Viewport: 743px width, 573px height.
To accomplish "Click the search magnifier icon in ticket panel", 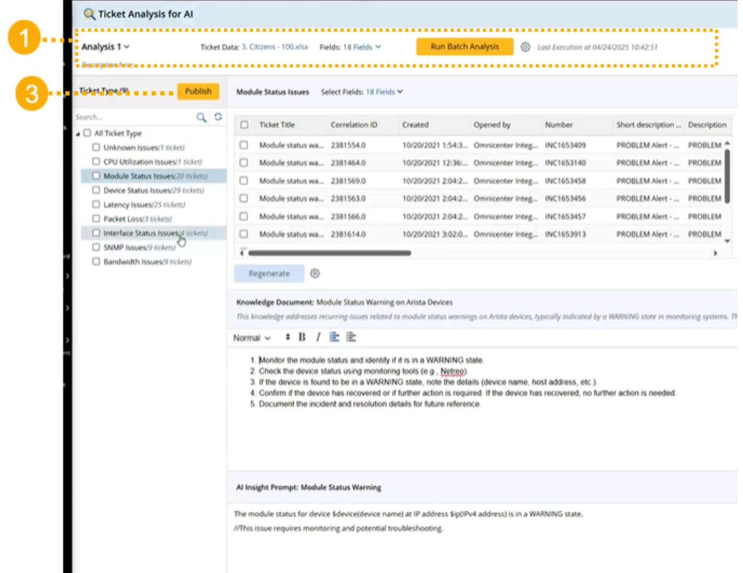I will [201, 117].
